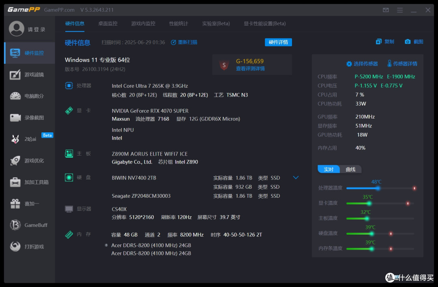Click the GamePP.com website link
Viewport: 438px width, 287px height.
(x=59, y=10)
